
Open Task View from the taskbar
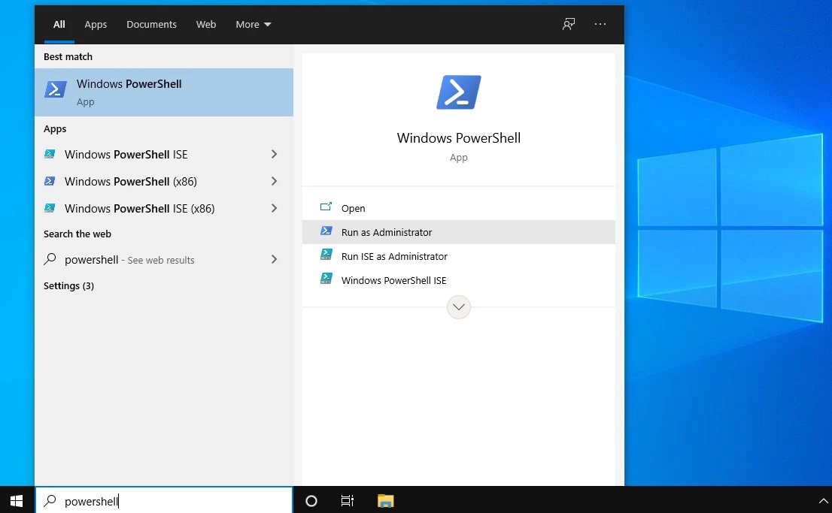[x=347, y=500]
